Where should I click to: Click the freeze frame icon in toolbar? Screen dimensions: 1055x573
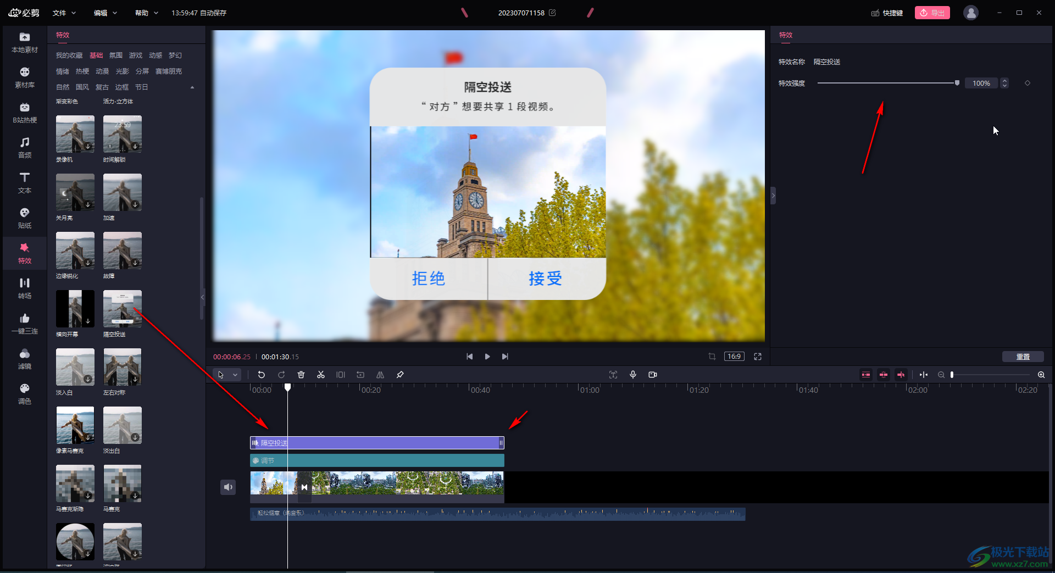click(341, 375)
